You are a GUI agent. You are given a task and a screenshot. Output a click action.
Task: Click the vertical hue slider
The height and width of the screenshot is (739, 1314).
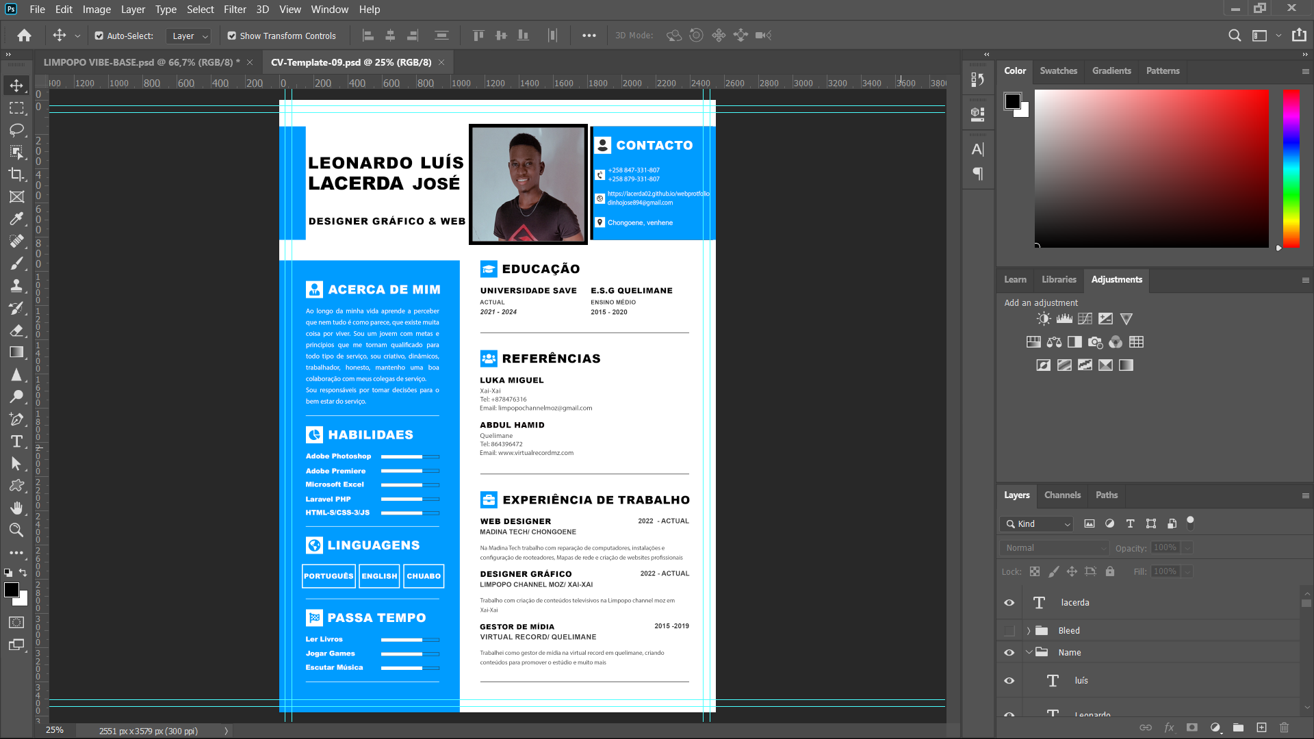(1291, 168)
